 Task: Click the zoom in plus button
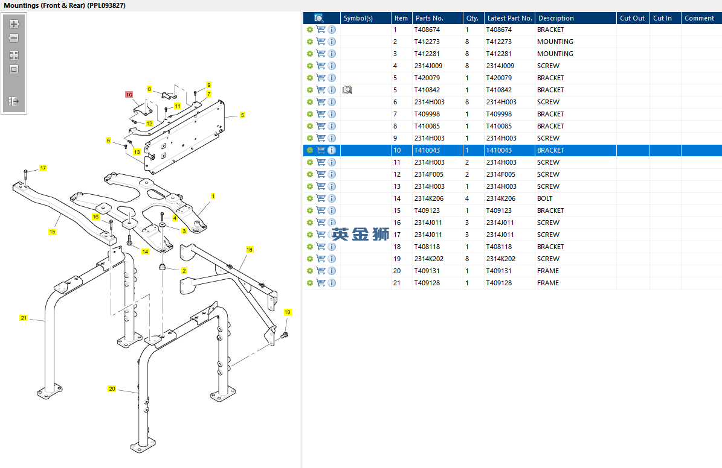pyautogui.click(x=14, y=25)
